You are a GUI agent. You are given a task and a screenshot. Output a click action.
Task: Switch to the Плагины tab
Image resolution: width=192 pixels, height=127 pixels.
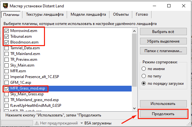coord(11,15)
